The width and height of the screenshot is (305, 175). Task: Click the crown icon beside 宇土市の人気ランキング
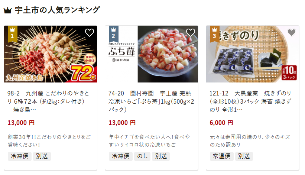(x=7, y=10)
